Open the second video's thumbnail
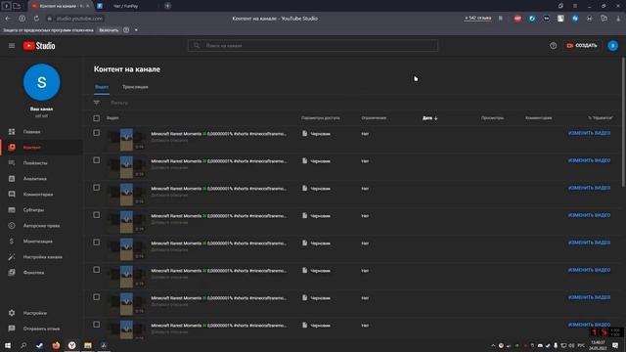This screenshot has height=352, width=626. pyautogui.click(x=126, y=167)
